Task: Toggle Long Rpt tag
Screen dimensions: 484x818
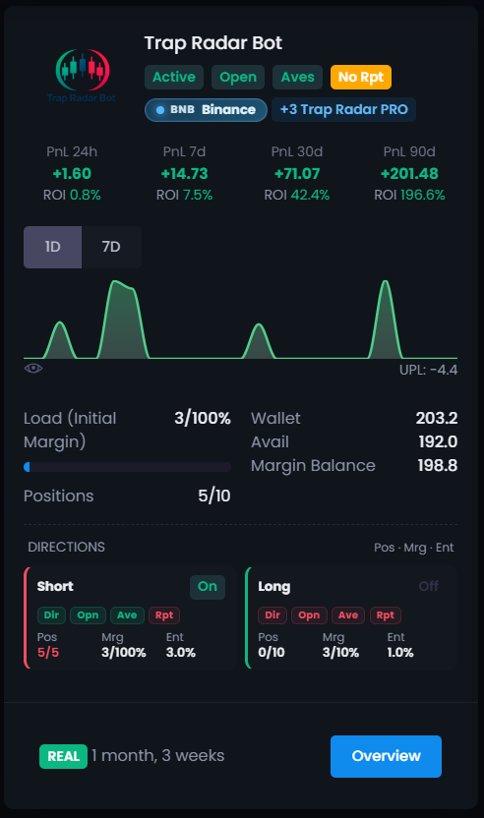Action: (x=386, y=615)
